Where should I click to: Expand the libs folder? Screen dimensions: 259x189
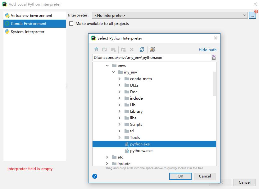point(120,118)
